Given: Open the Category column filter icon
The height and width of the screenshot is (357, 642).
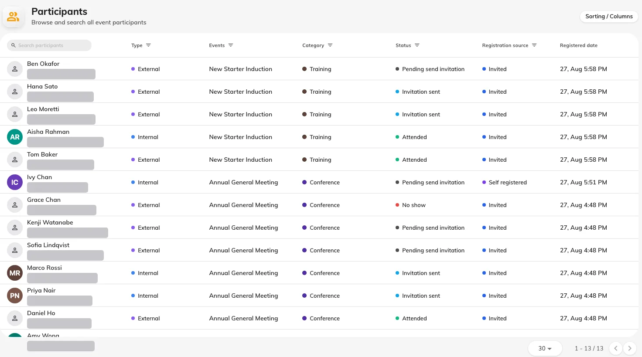Looking at the screenshot, I should [x=330, y=45].
